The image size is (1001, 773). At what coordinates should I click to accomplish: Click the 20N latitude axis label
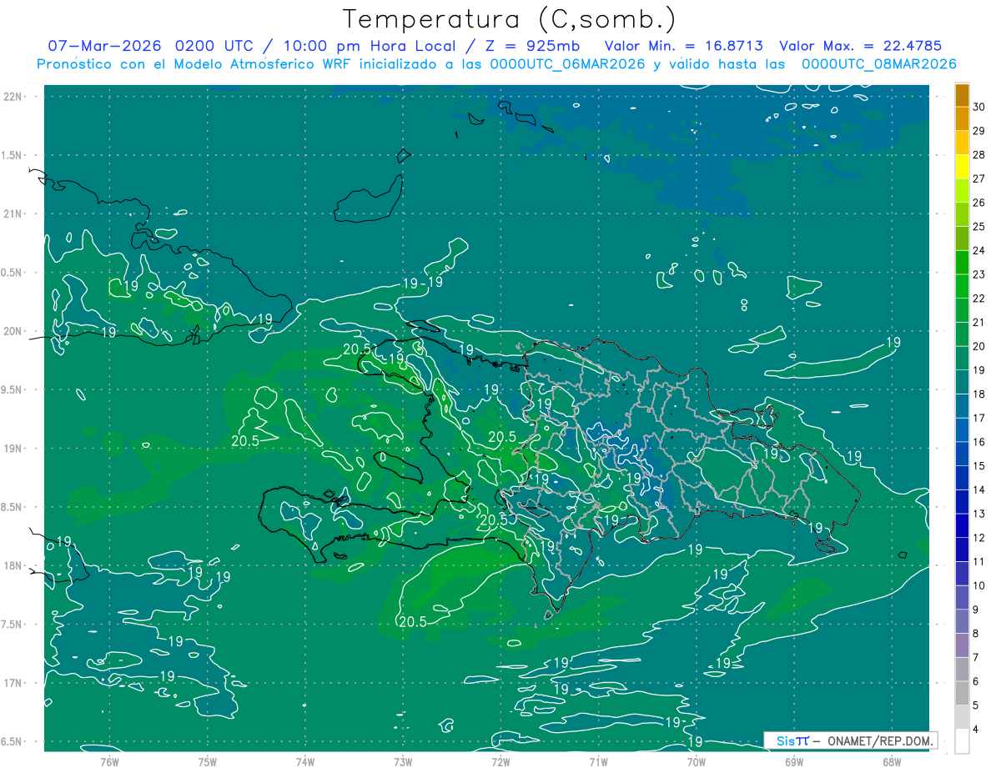click(x=13, y=331)
